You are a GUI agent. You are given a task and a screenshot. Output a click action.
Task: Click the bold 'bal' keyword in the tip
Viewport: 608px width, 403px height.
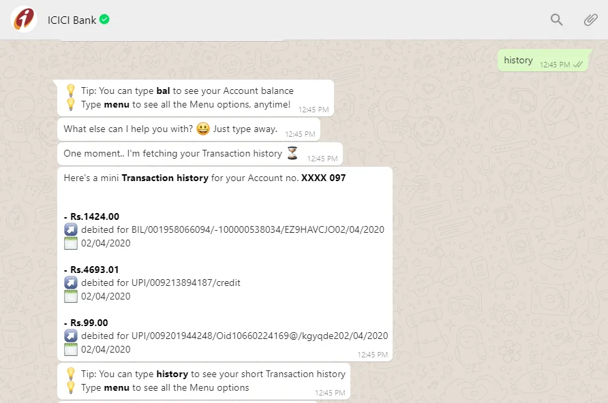163,91
